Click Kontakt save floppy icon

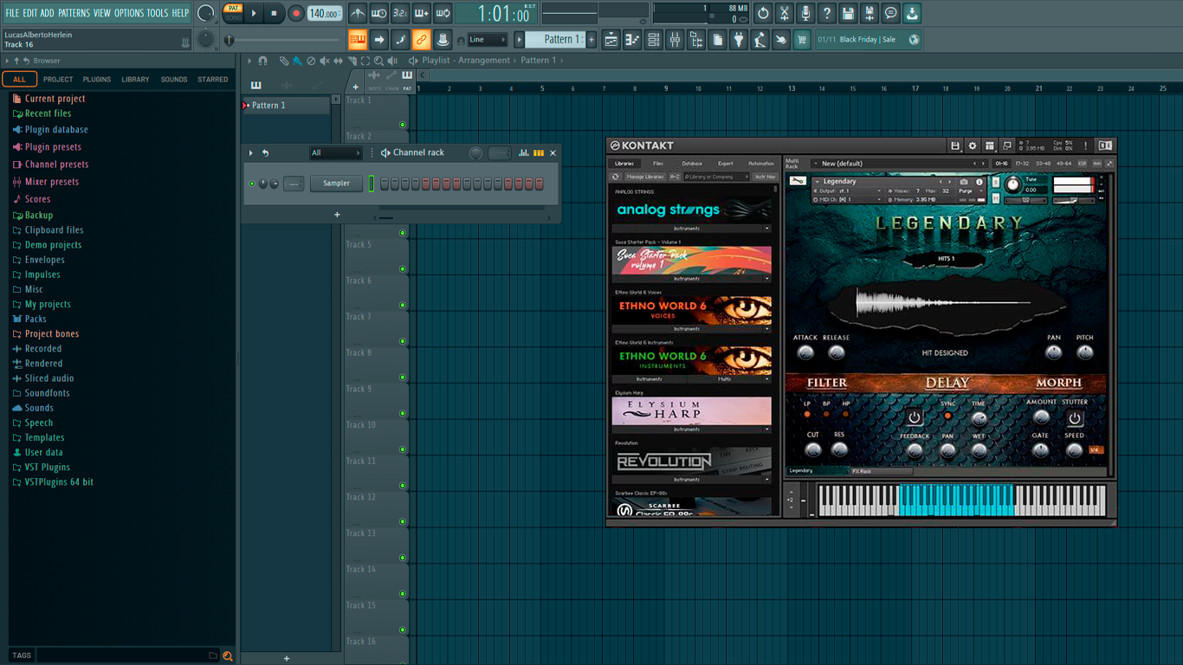coord(955,145)
